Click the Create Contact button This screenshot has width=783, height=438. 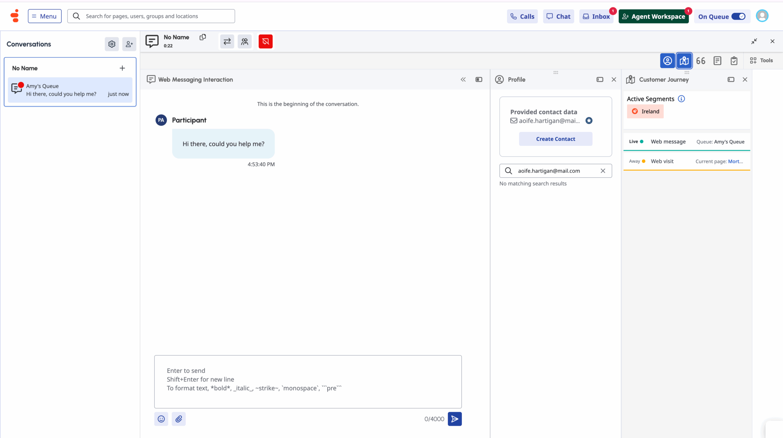[x=555, y=139]
